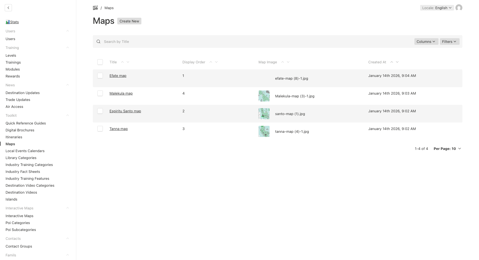Open the Columns dropdown
Screen dimensions: 479x260
pyautogui.click(x=426, y=41)
